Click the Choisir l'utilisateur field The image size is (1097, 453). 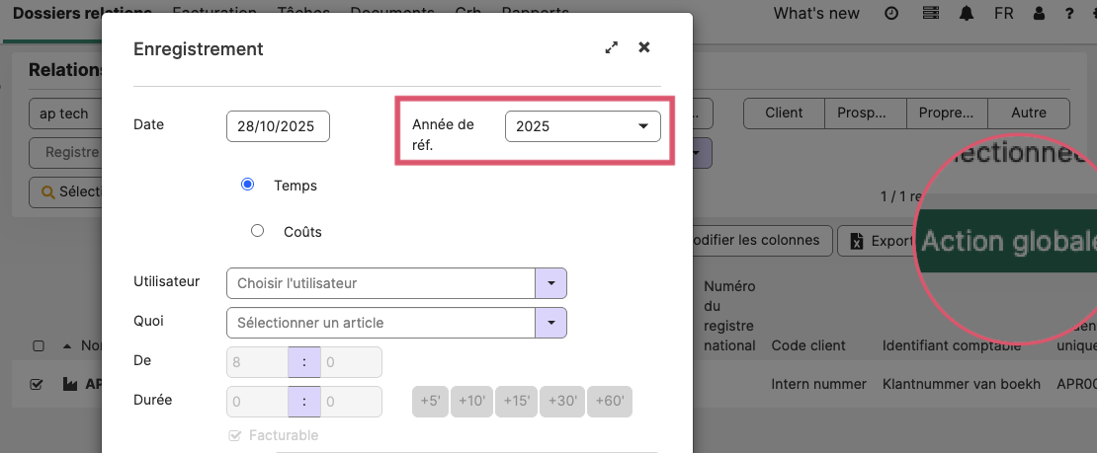pyautogui.click(x=381, y=283)
